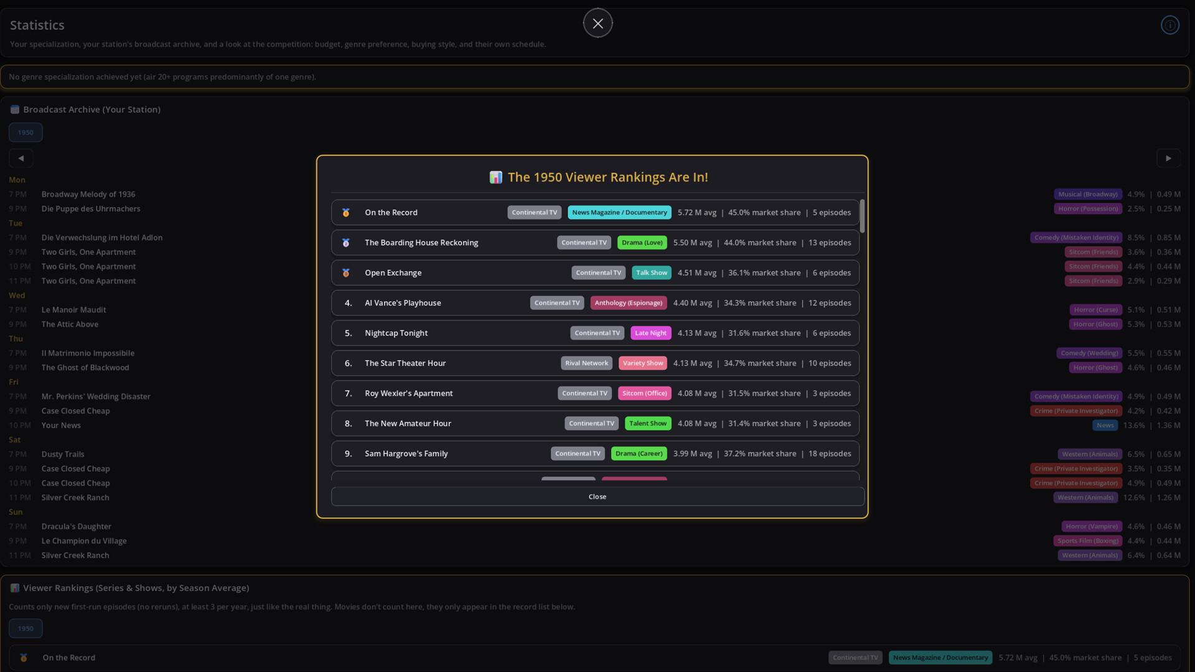Viewport: 1195px width, 672px height.
Task: Select the 1950 tab in Broadcast Archive
Action: pos(26,133)
